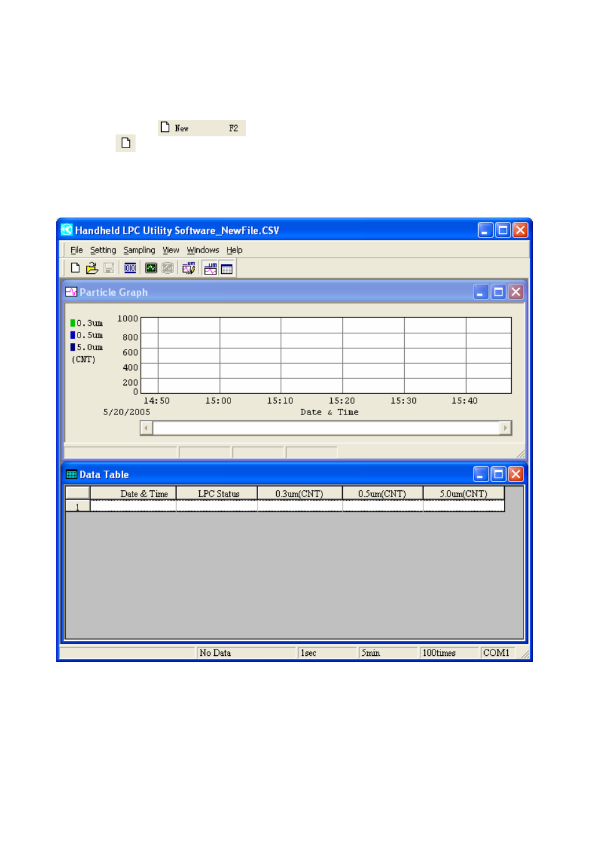Image resolution: width=596 pixels, height=844 pixels.
Task: Maximize the main Handheld LPC window
Action: (x=503, y=230)
